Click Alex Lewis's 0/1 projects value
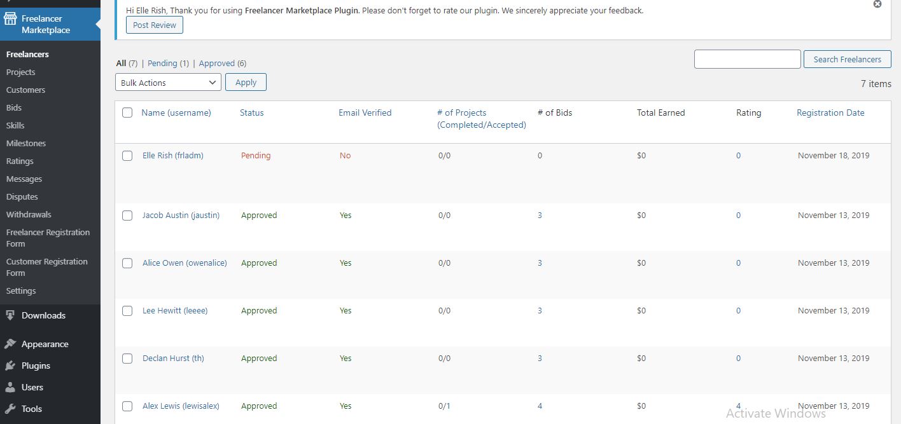 click(x=444, y=406)
